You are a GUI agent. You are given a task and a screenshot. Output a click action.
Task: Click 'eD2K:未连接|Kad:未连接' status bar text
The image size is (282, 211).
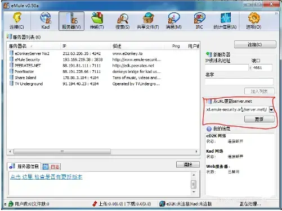coord(189,204)
